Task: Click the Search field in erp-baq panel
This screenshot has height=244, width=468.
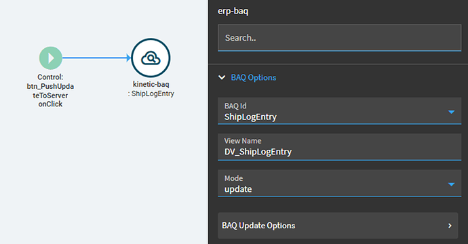Action: point(339,38)
